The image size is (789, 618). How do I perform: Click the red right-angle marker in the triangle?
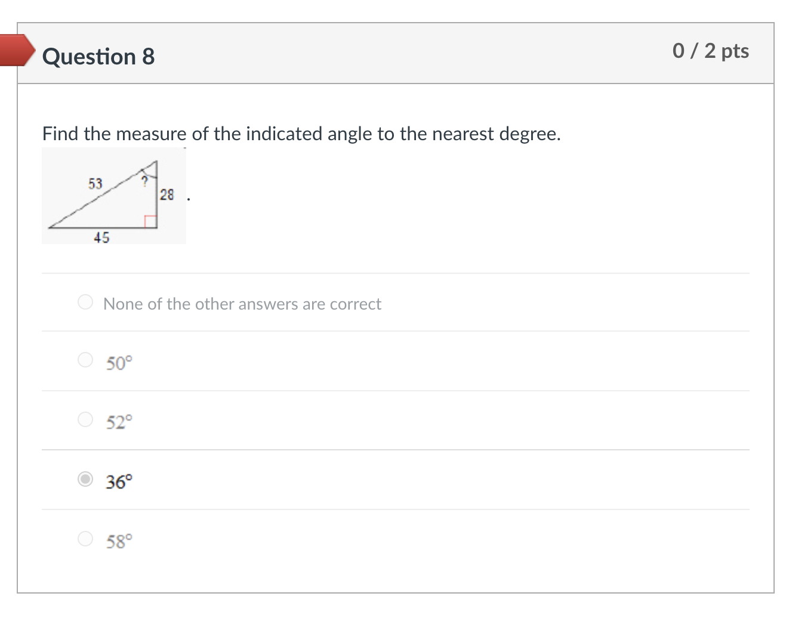(150, 221)
